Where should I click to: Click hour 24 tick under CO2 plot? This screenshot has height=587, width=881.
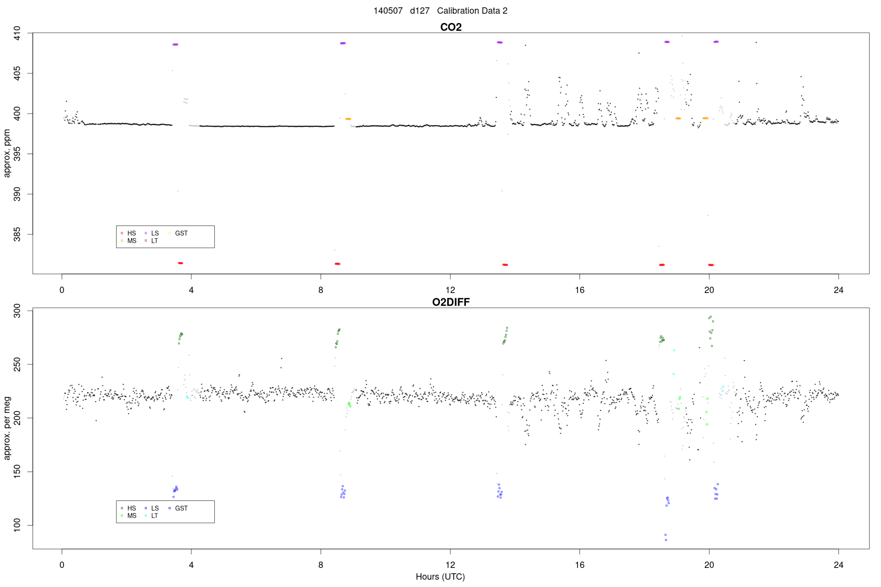839,290
